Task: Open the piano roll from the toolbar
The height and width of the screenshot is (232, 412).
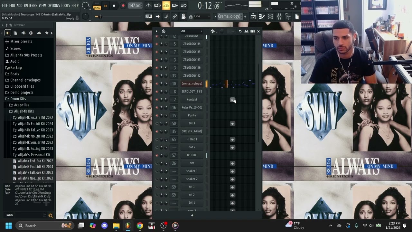Action: 149,16
